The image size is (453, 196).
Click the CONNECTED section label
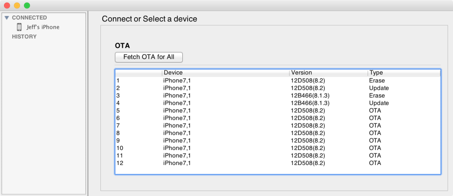(29, 18)
